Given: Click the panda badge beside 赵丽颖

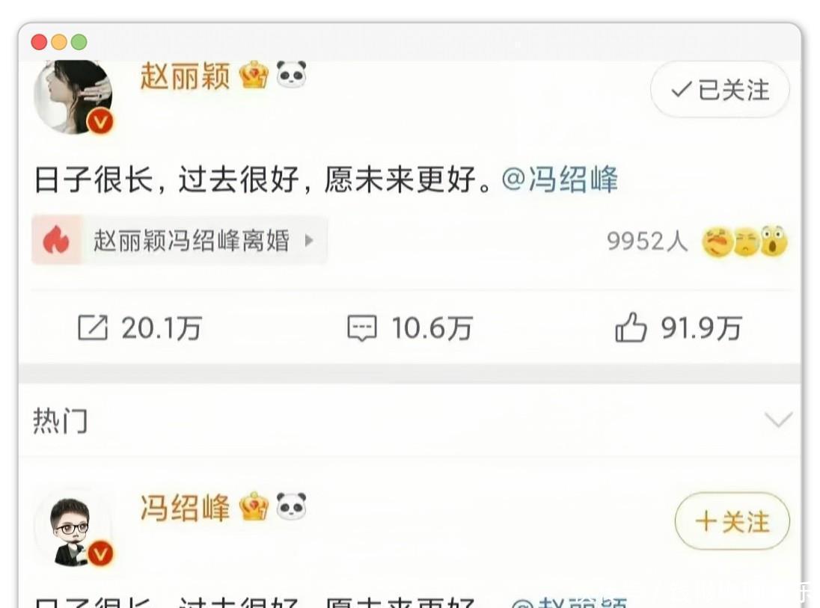Looking at the screenshot, I should pos(291,74).
